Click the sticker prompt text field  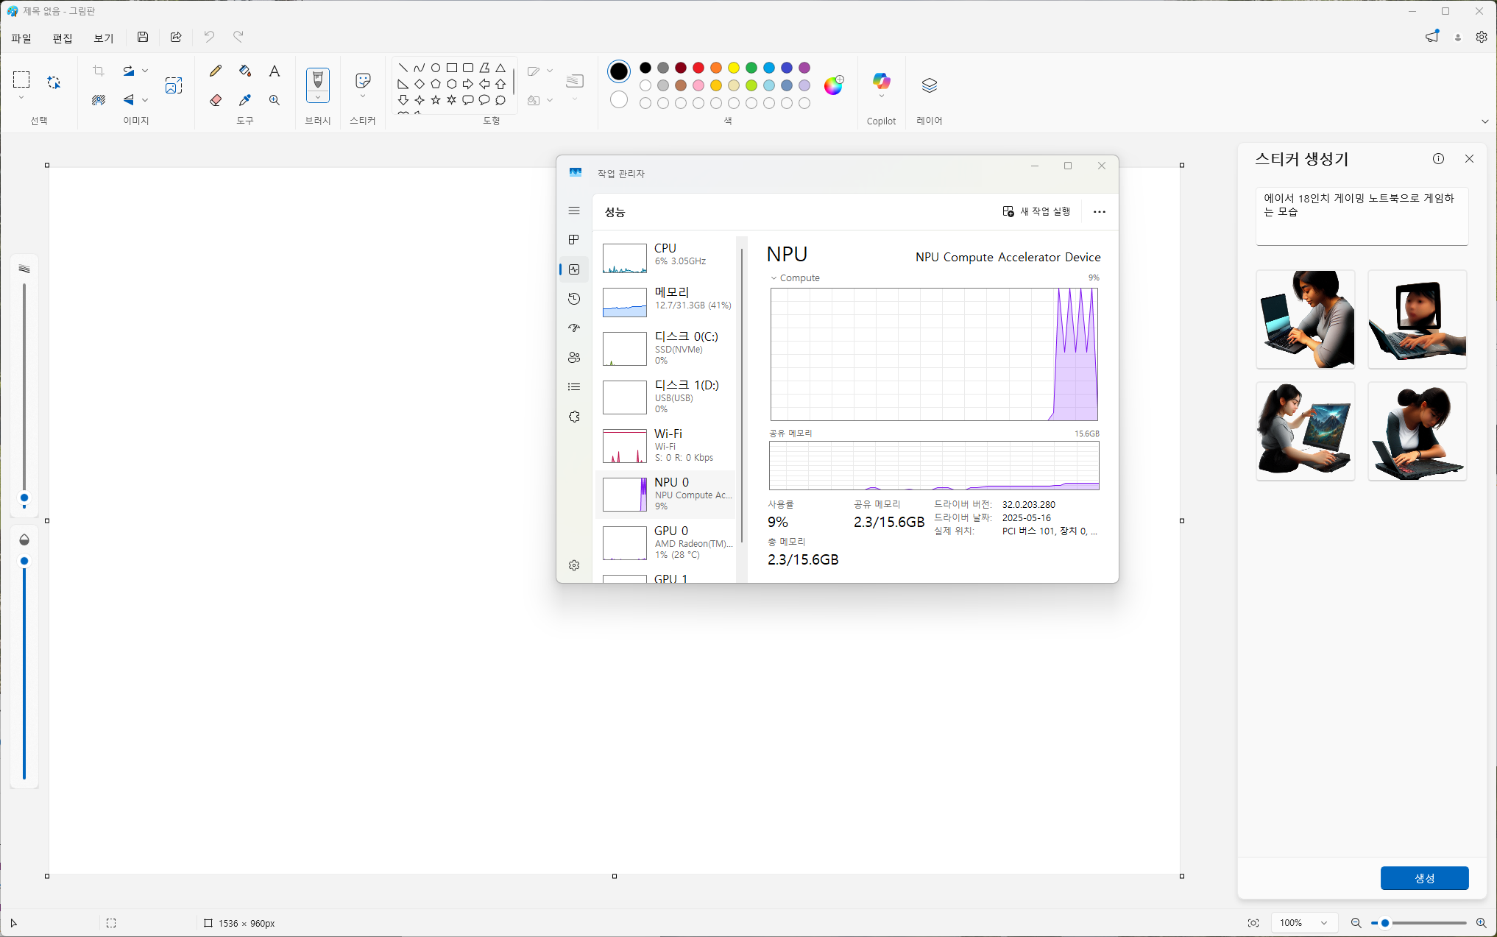click(x=1362, y=216)
